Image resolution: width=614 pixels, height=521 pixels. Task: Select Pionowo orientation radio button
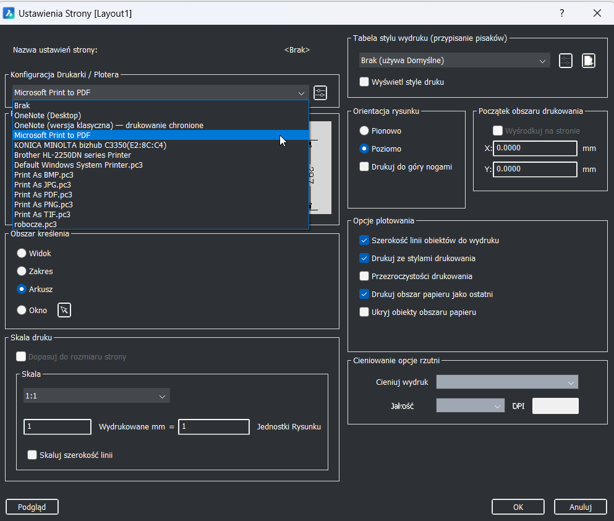[364, 131]
